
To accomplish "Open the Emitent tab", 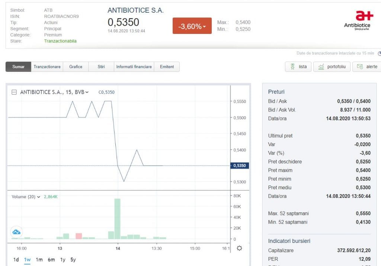I will (x=167, y=67).
